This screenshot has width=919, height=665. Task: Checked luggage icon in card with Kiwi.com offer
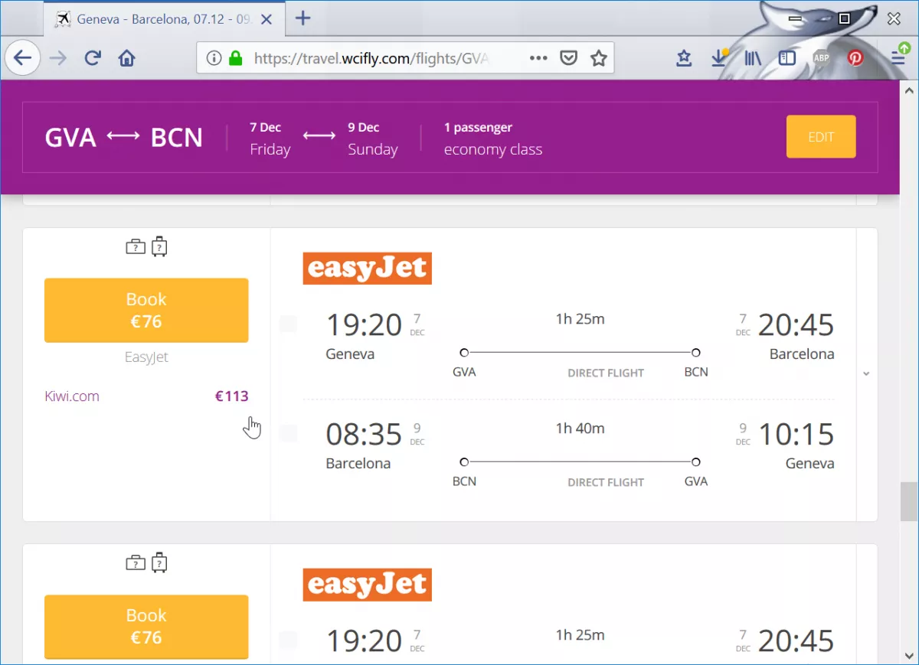coord(159,246)
